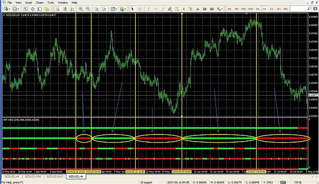Toggle chart auto scroll icon
This screenshot has width=319, height=184.
[x=97, y=9]
